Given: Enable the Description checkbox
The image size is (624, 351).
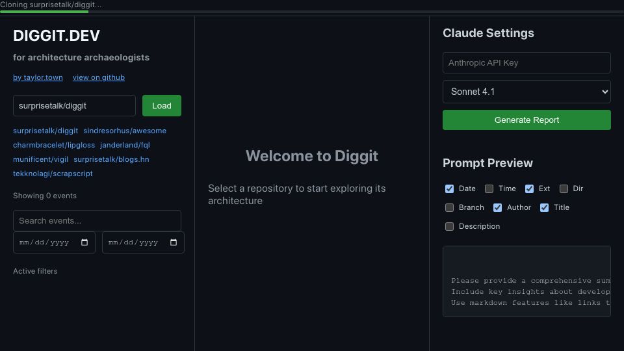Looking at the screenshot, I should pos(449,226).
